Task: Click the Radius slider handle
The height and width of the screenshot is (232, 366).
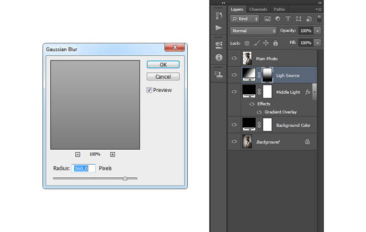Action: pyautogui.click(x=125, y=178)
